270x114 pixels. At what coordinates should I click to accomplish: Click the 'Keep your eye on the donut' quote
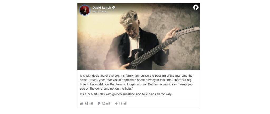point(137,87)
